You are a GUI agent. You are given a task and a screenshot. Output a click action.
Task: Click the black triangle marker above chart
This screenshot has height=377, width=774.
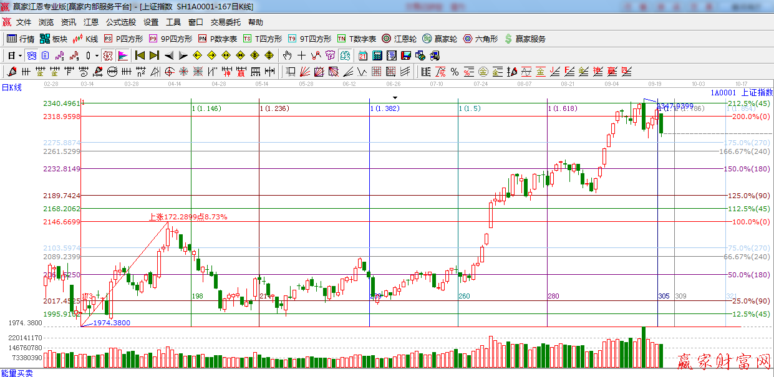tap(394, 98)
